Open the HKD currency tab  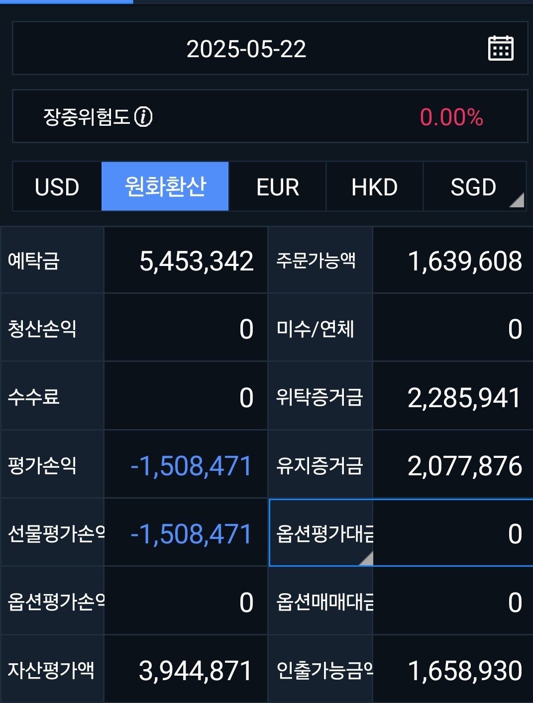click(374, 187)
